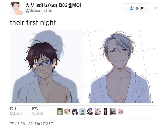This screenshot has height=128, width=167.
Task: Open the tweet author's profile avatar
Action: (x=17, y=8)
